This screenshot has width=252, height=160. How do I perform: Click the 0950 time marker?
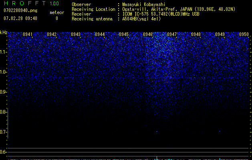(x=244, y=34)
